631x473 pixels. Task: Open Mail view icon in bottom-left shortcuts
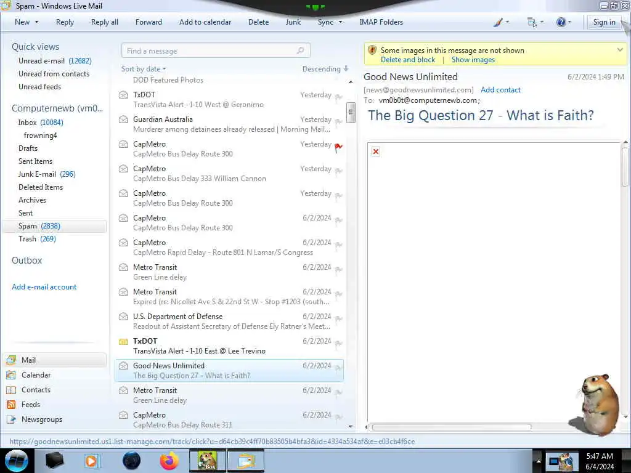11,360
